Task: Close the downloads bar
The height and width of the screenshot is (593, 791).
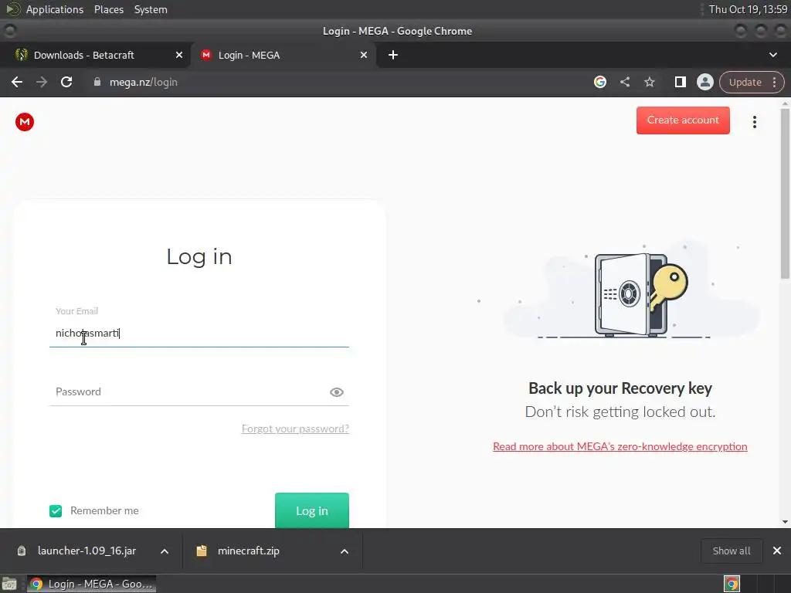Action: click(x=777, y=551)
